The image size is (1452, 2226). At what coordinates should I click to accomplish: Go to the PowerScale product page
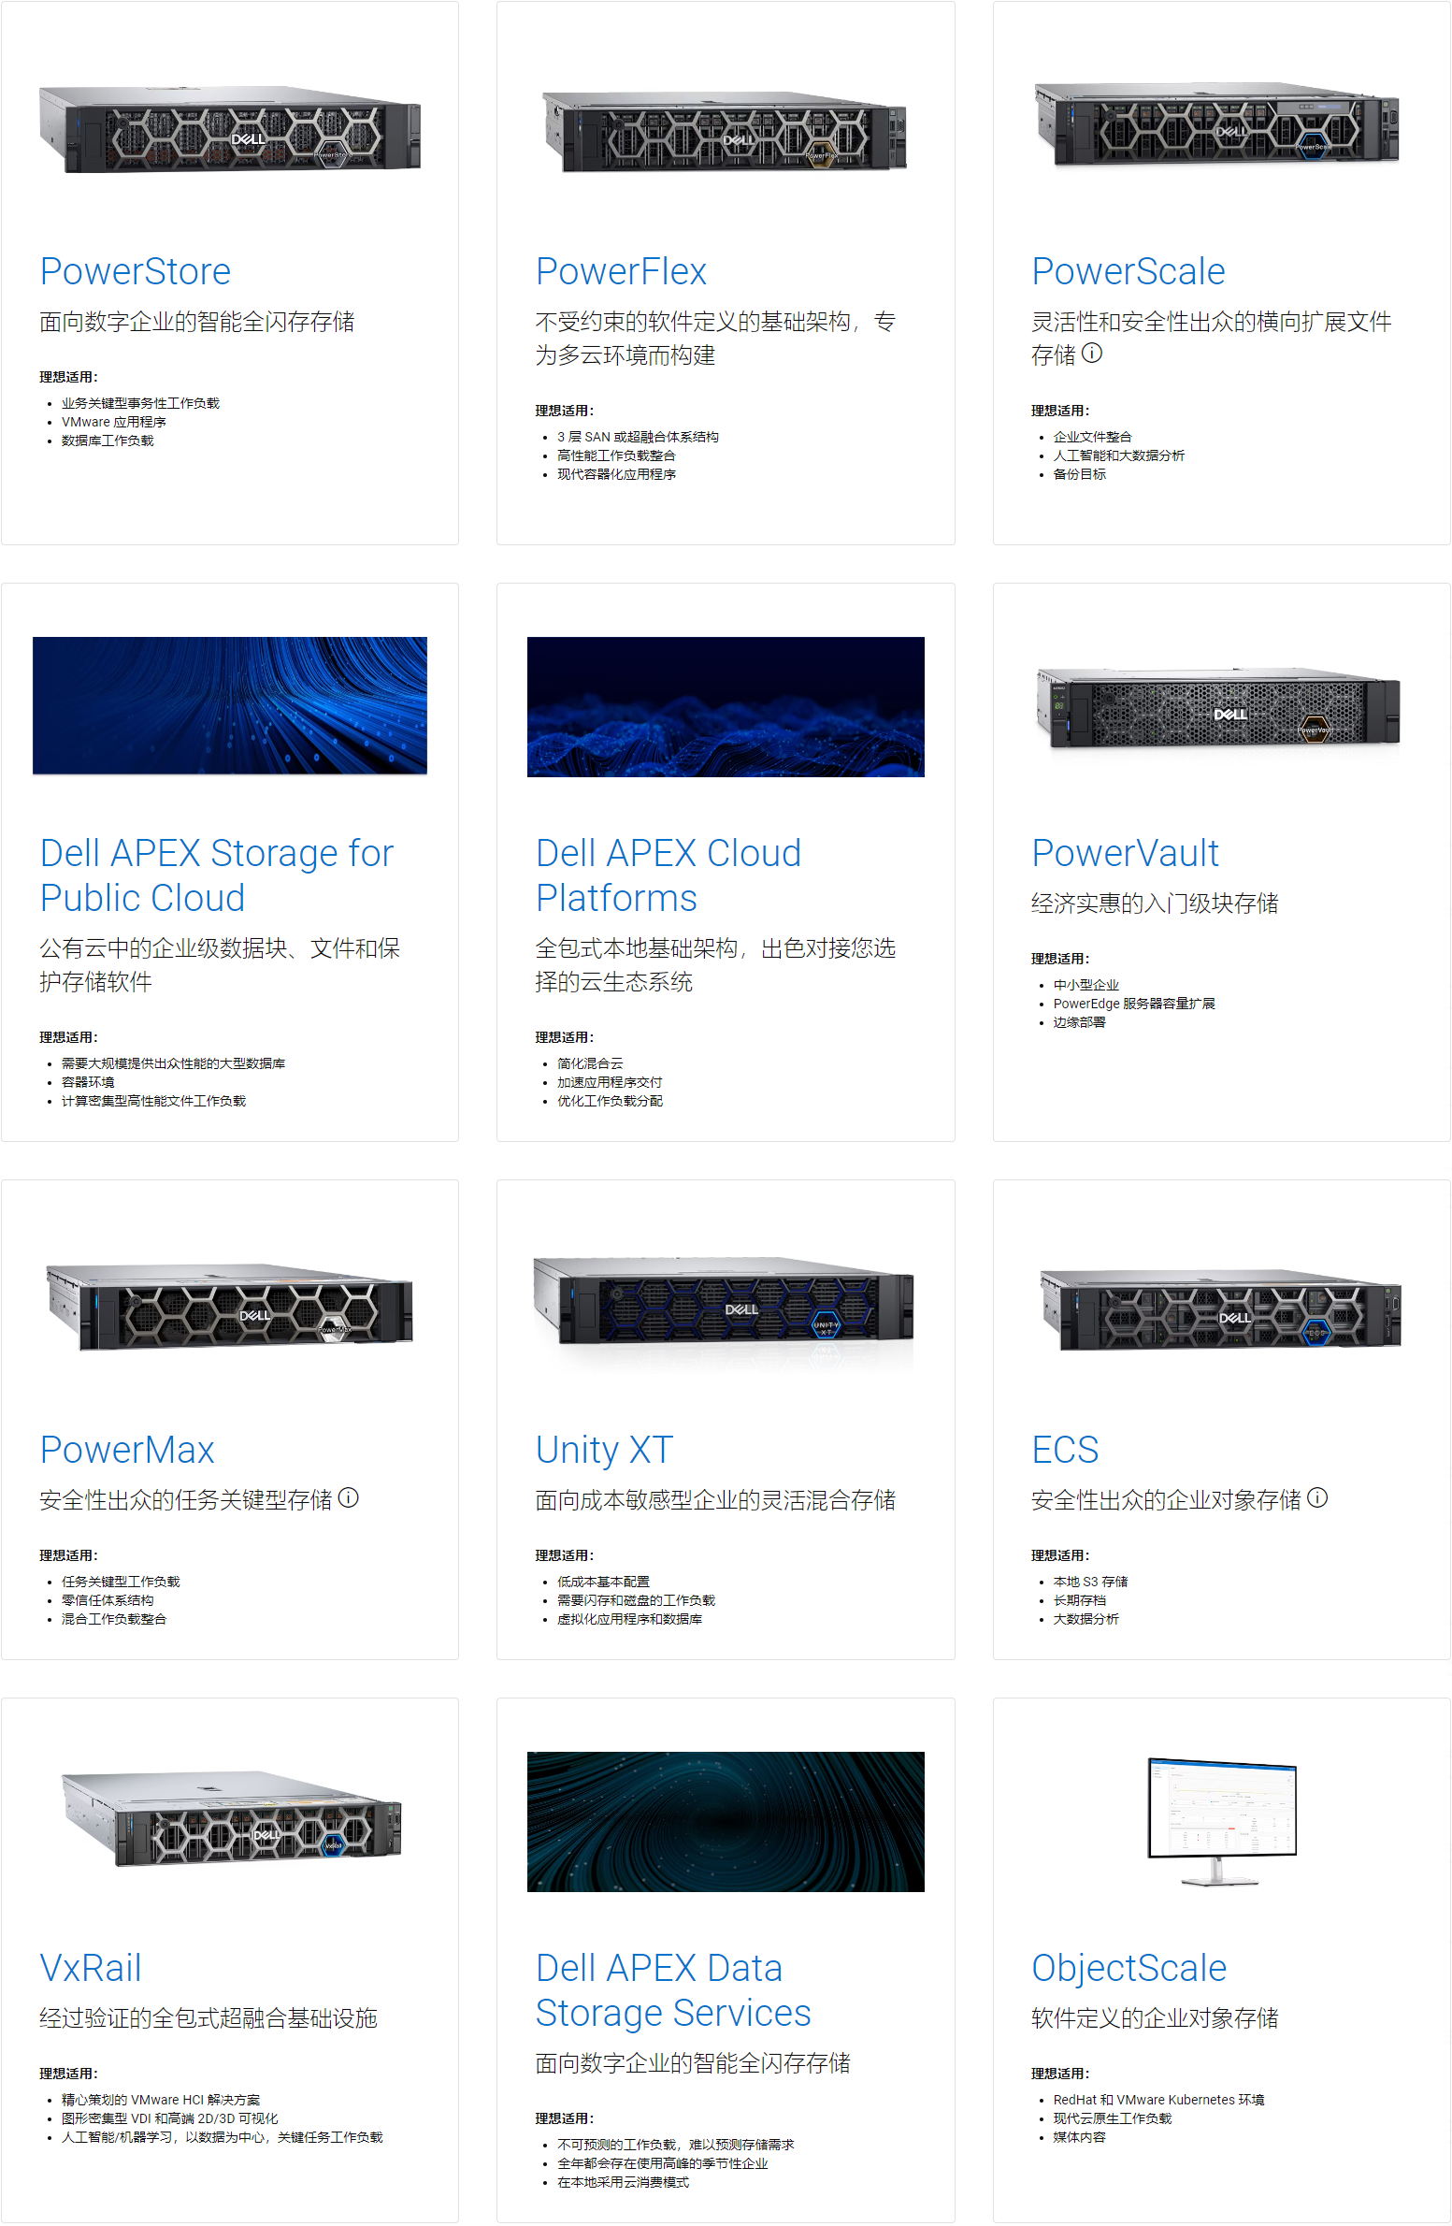[x=1128, y=271]
